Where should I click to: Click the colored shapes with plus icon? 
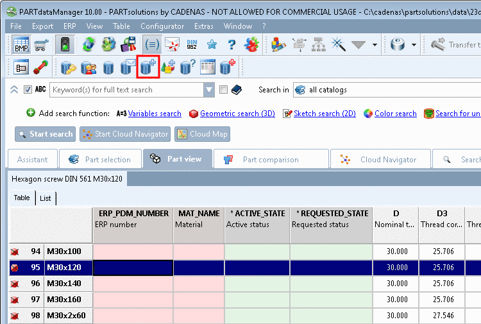[168, 67]
